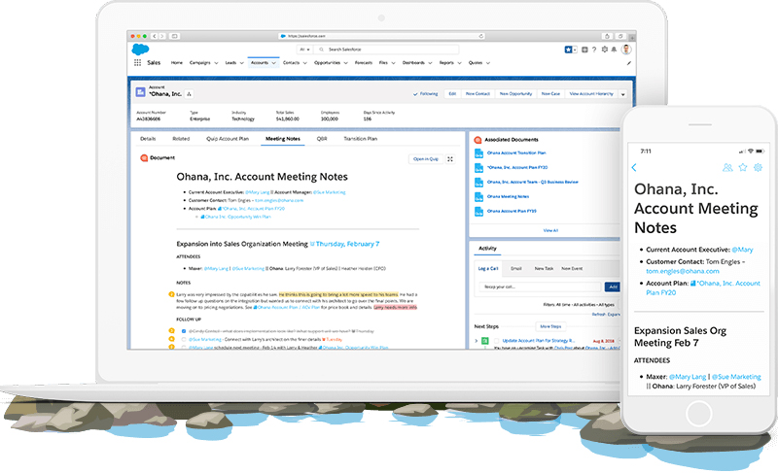Image resolution: width=778 pixels, height=473 pixels.
Task: Click the Quip Document icon
Action: 144,158
